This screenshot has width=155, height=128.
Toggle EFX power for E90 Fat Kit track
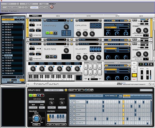(x=129, y=21)
